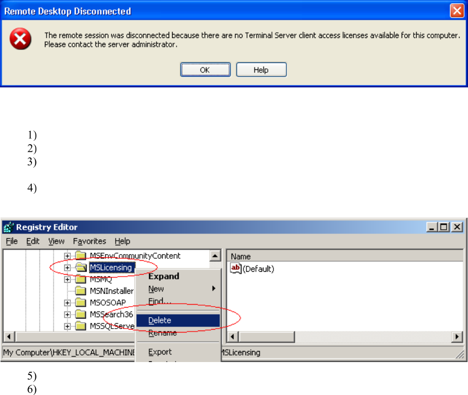Expand the MSSQLServer key

tap(67, 326)
